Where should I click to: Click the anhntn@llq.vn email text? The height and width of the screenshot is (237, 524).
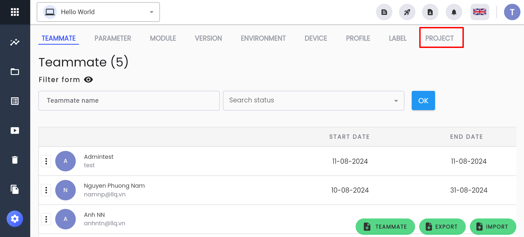click(104, 223)
